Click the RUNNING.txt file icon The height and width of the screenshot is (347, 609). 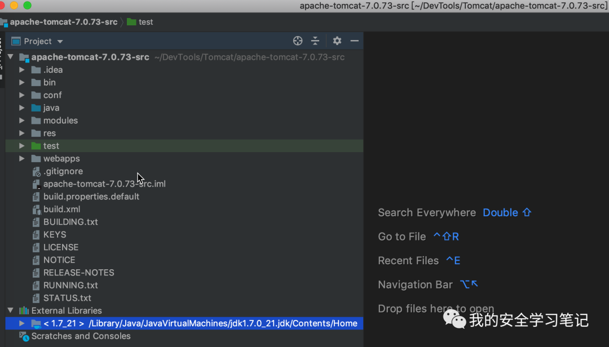tap(36, 285)
